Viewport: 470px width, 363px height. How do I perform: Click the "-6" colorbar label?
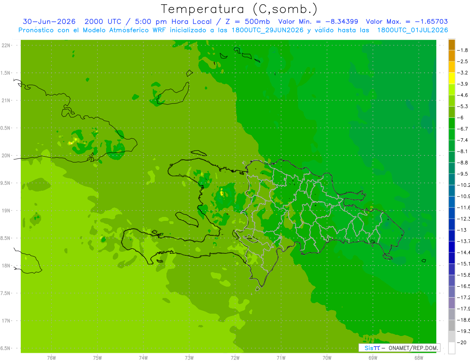(x=461, y=117)
